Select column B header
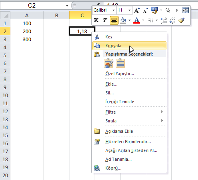This screenshot has height=180, width=198. click(x=57, y=15)
